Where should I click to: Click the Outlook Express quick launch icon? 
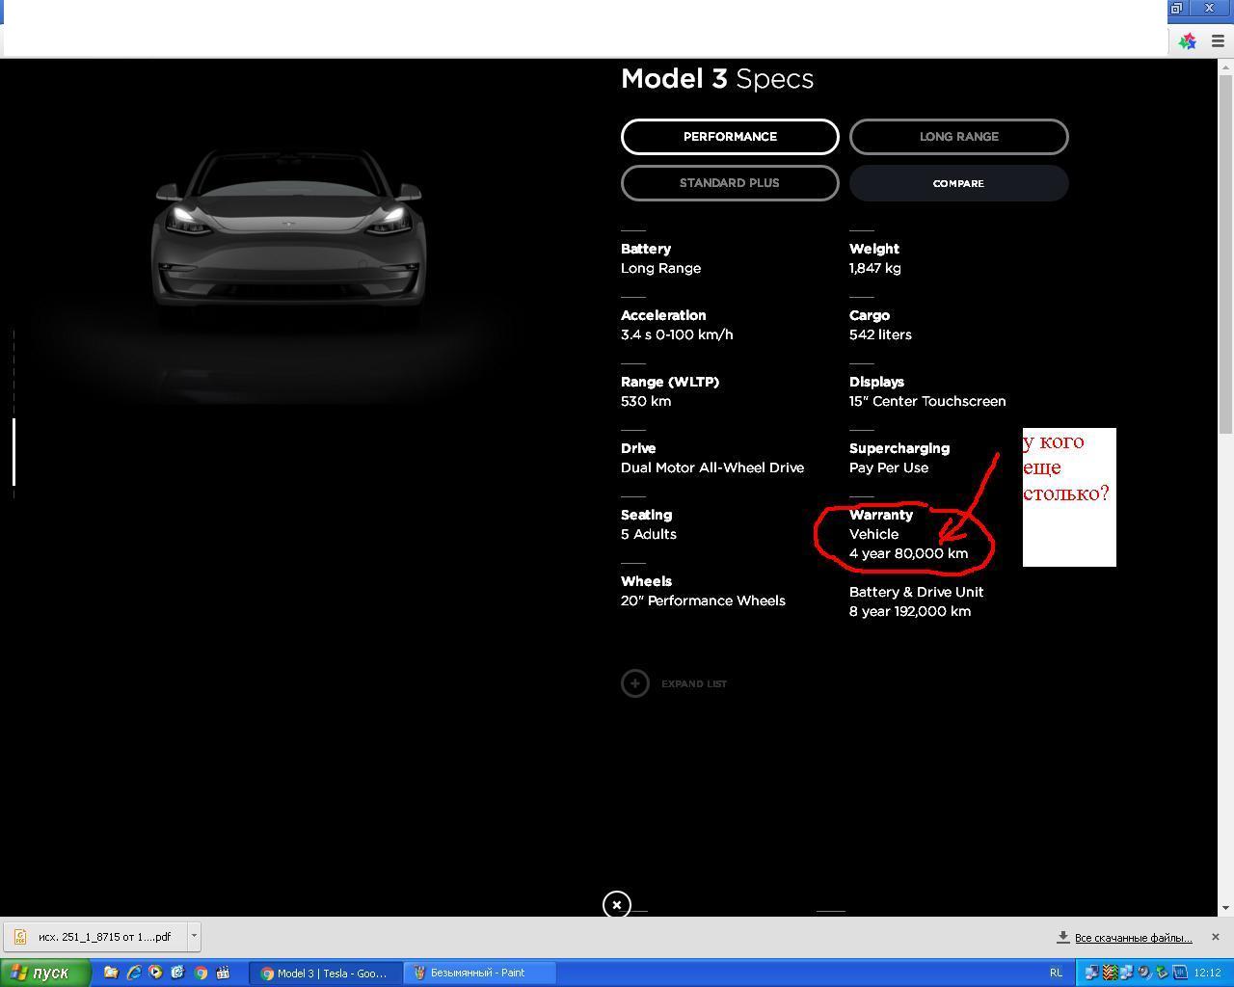click(x=177, y=973)
